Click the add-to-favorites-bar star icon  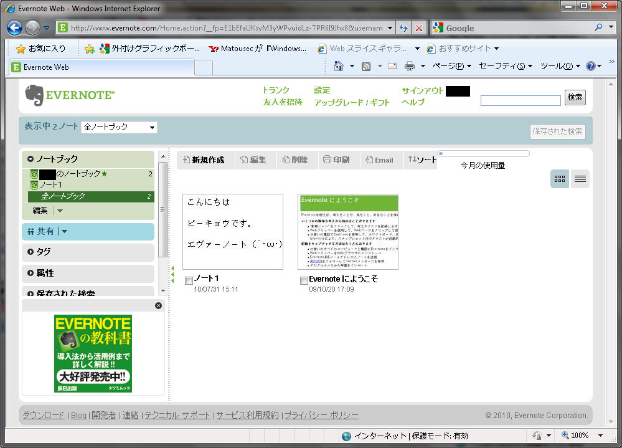[x=90, y=49]
